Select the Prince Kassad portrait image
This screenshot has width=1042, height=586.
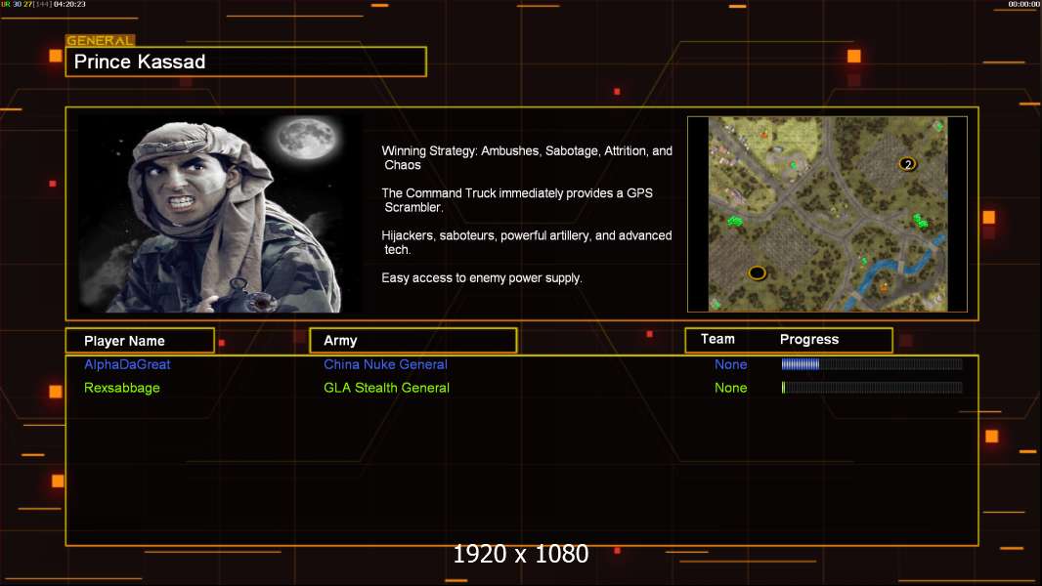point(220,213)
